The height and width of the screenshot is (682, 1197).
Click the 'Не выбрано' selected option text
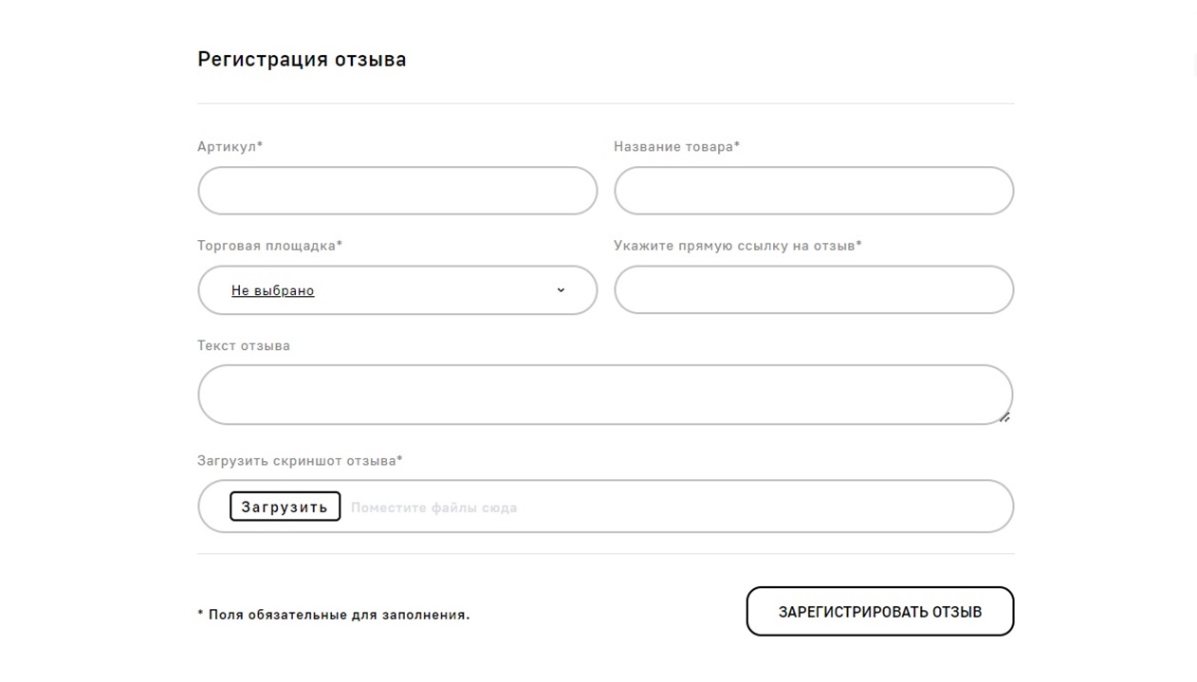click(272, 291)
